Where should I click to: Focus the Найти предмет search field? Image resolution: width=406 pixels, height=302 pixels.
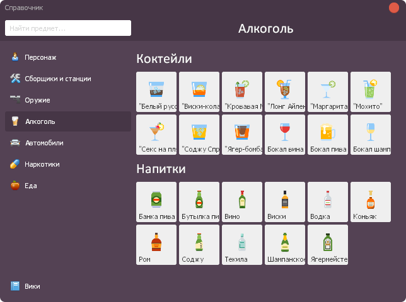68,28
